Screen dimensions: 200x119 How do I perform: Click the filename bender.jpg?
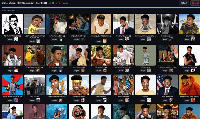tap(12, 67)
